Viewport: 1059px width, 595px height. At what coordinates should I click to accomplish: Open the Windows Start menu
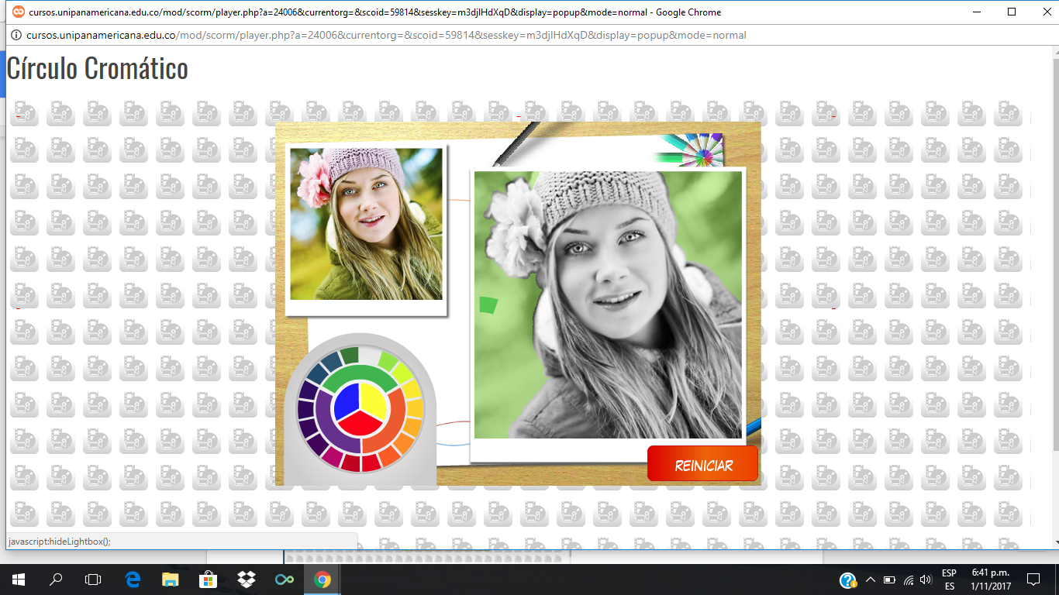19,580
